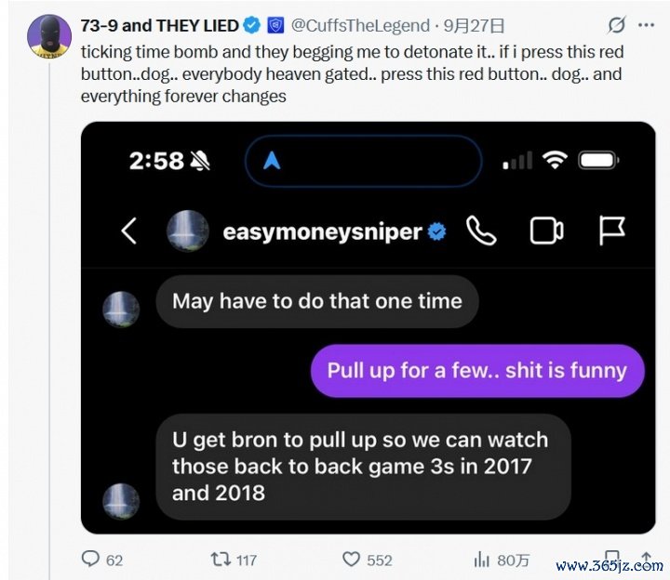Image resolution: width=670 pixels, height=580 pixels.
Task: Click the purple 'Pull up for a few' bubble
Action: point(476,371)
